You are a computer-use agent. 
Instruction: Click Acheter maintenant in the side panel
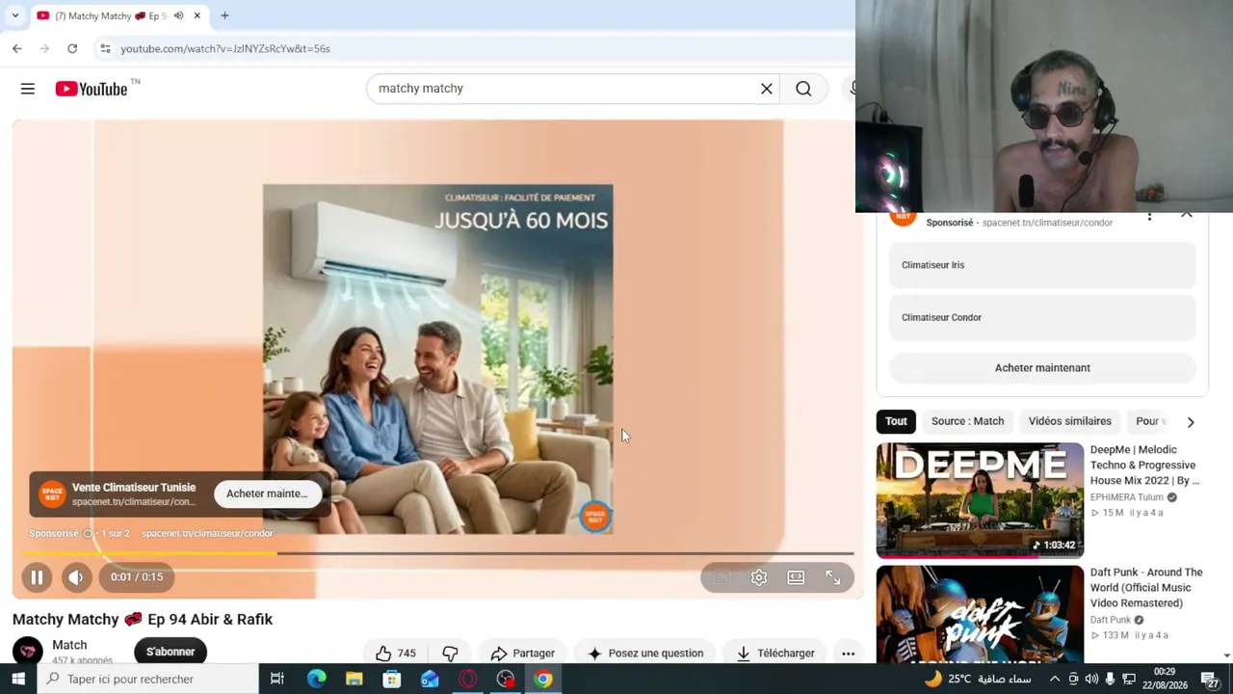1042,367
